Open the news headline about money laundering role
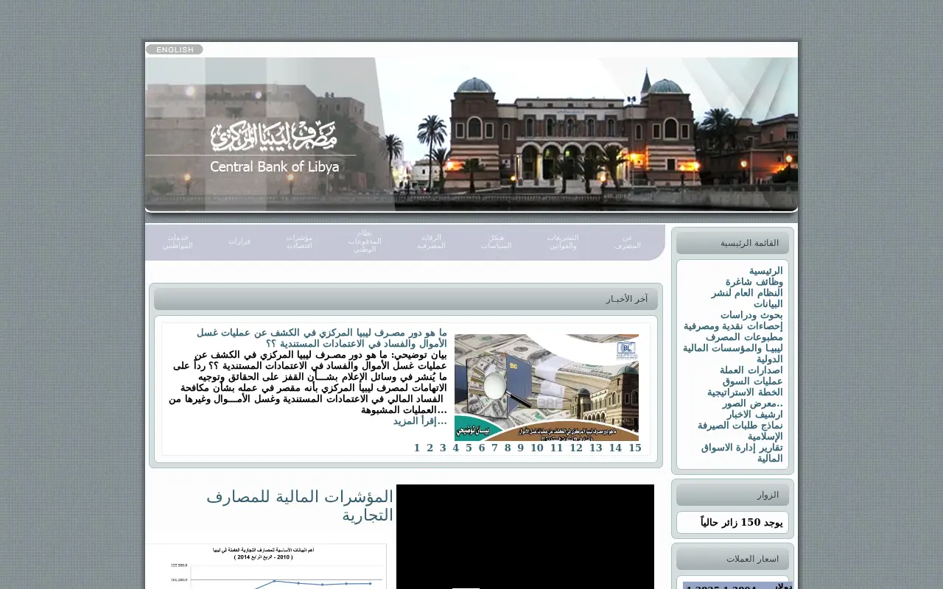Image resolution: width=943 pixels, height=589 pixels. tap(321, 338)
